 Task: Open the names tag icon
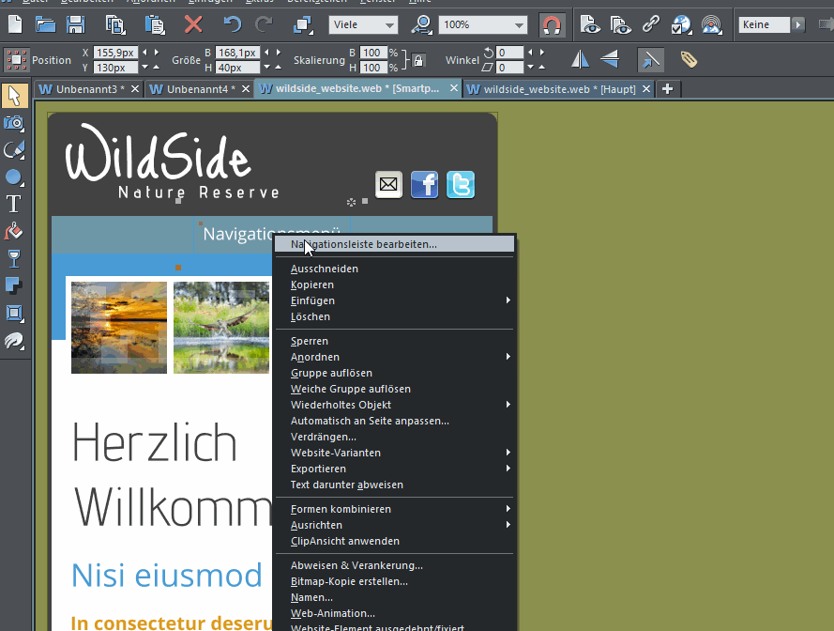(689, 60)
